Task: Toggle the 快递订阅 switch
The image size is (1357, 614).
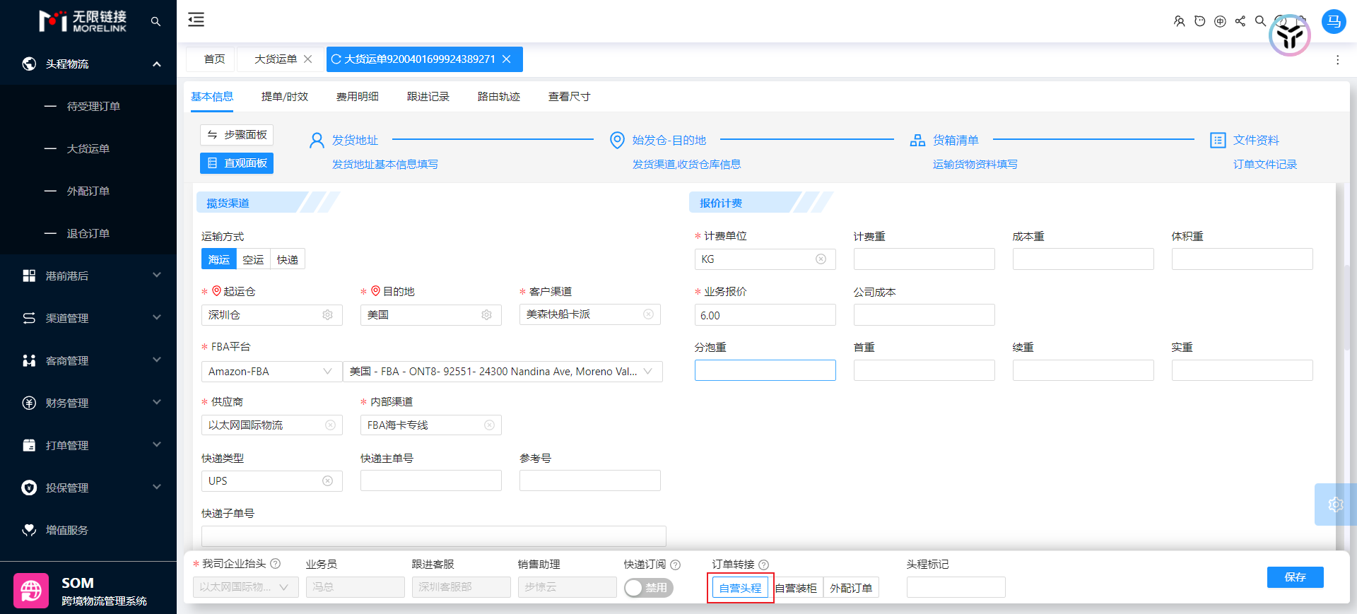Action: [x=649, y=588]
